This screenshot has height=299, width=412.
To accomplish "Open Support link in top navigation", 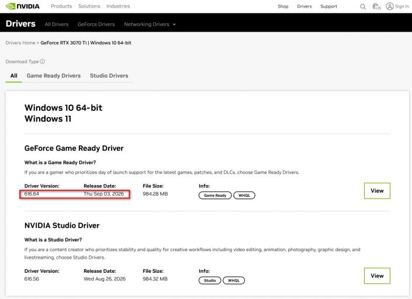I will 328,6.
